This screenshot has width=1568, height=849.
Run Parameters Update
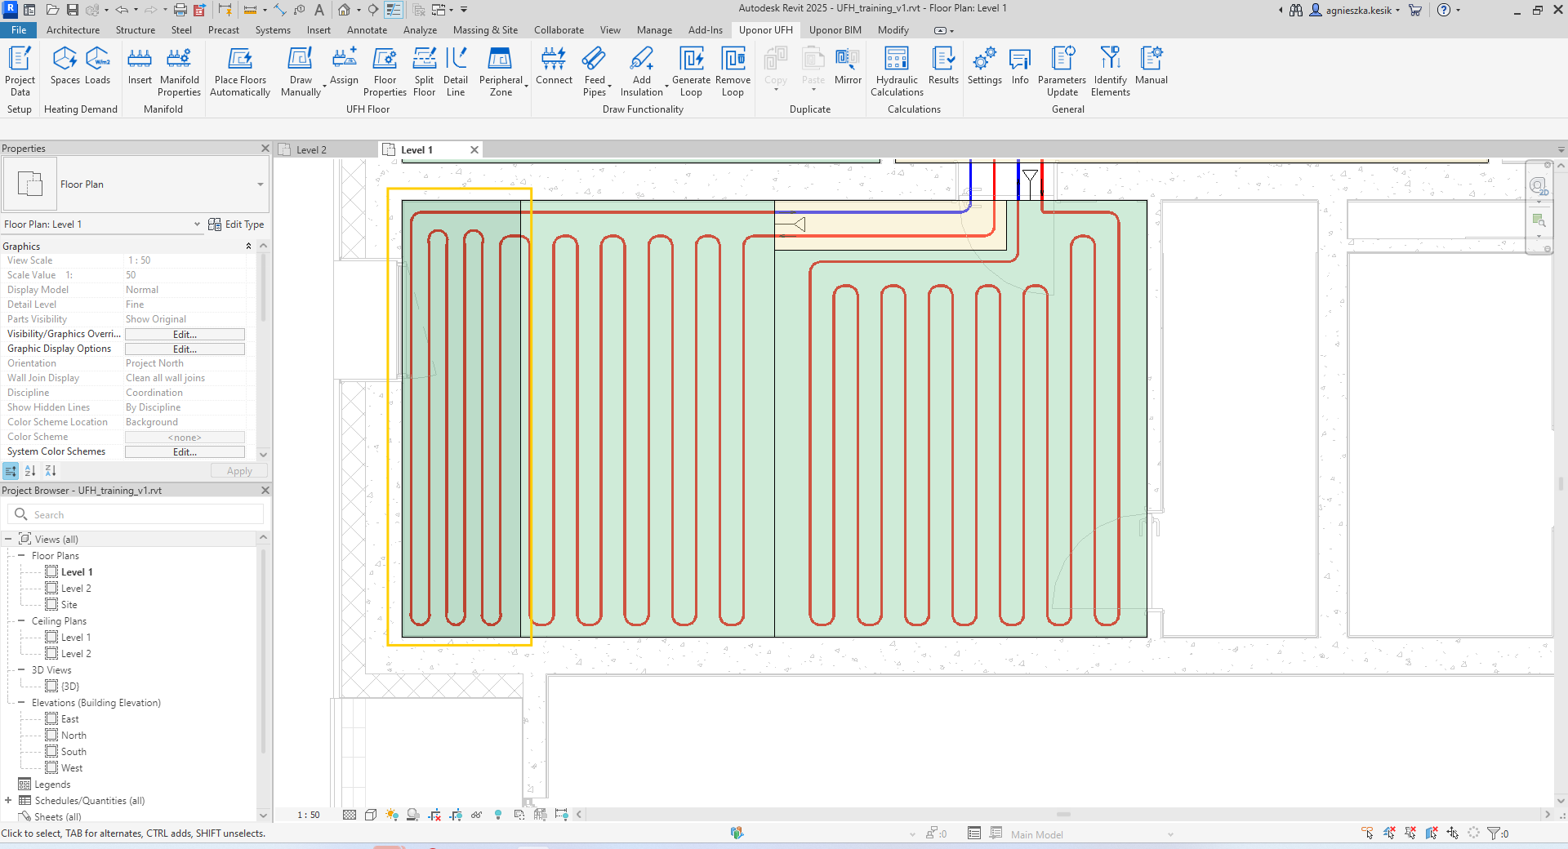1062,71
